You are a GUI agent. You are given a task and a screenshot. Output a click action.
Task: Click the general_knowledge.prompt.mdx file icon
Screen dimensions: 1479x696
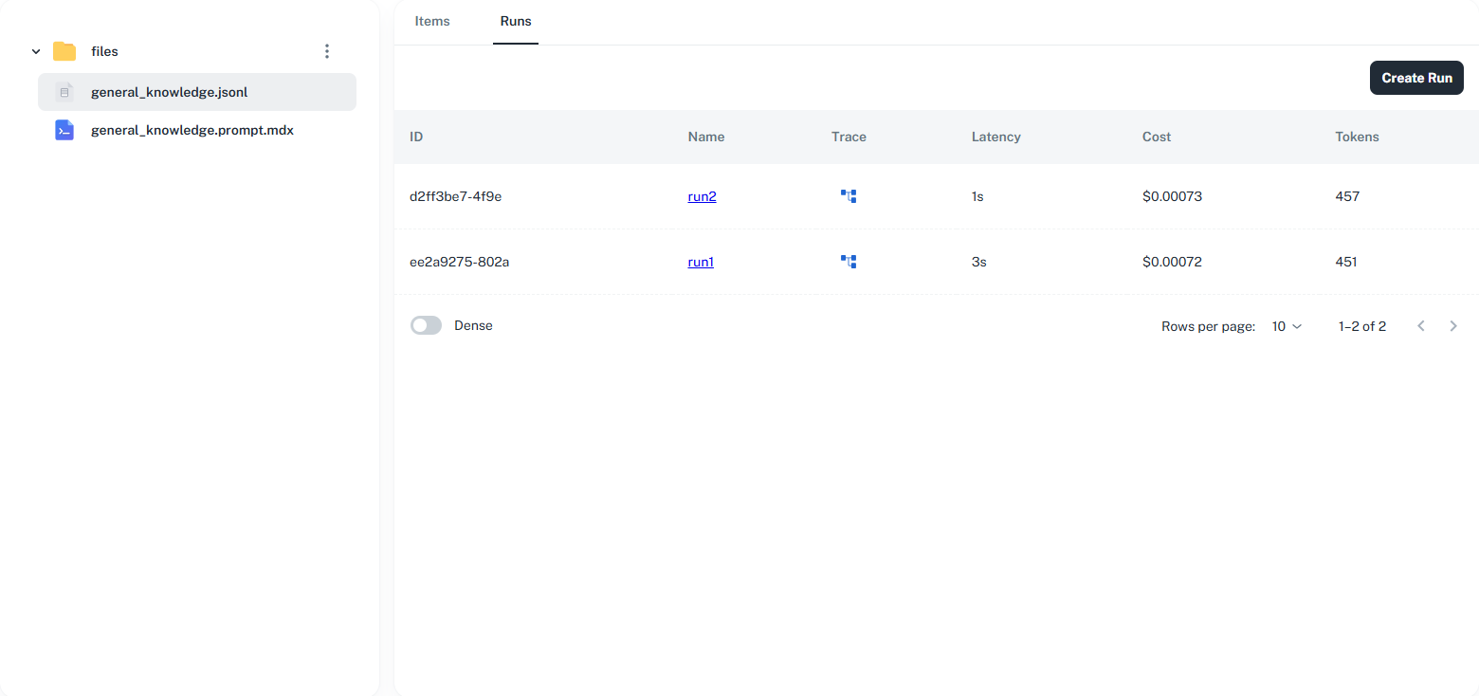tap(64, 131)
